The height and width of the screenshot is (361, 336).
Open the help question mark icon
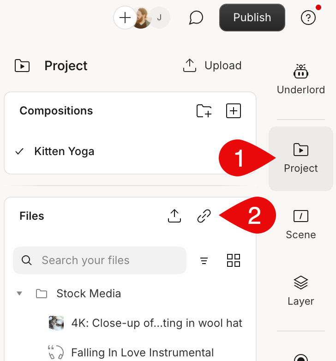[x=308, y=18]
